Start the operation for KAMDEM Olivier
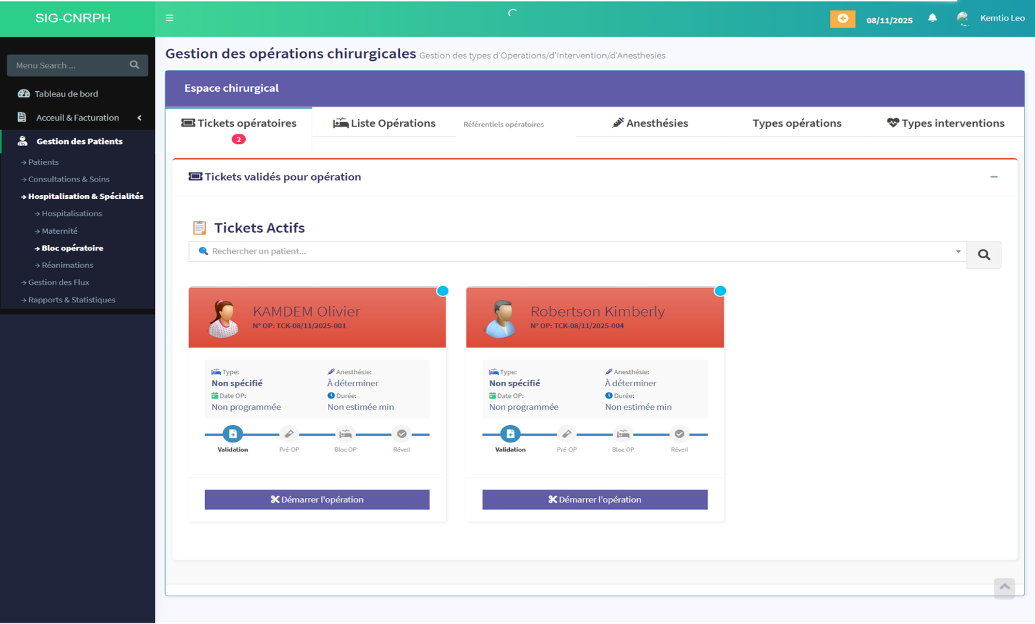 (317, 499)
